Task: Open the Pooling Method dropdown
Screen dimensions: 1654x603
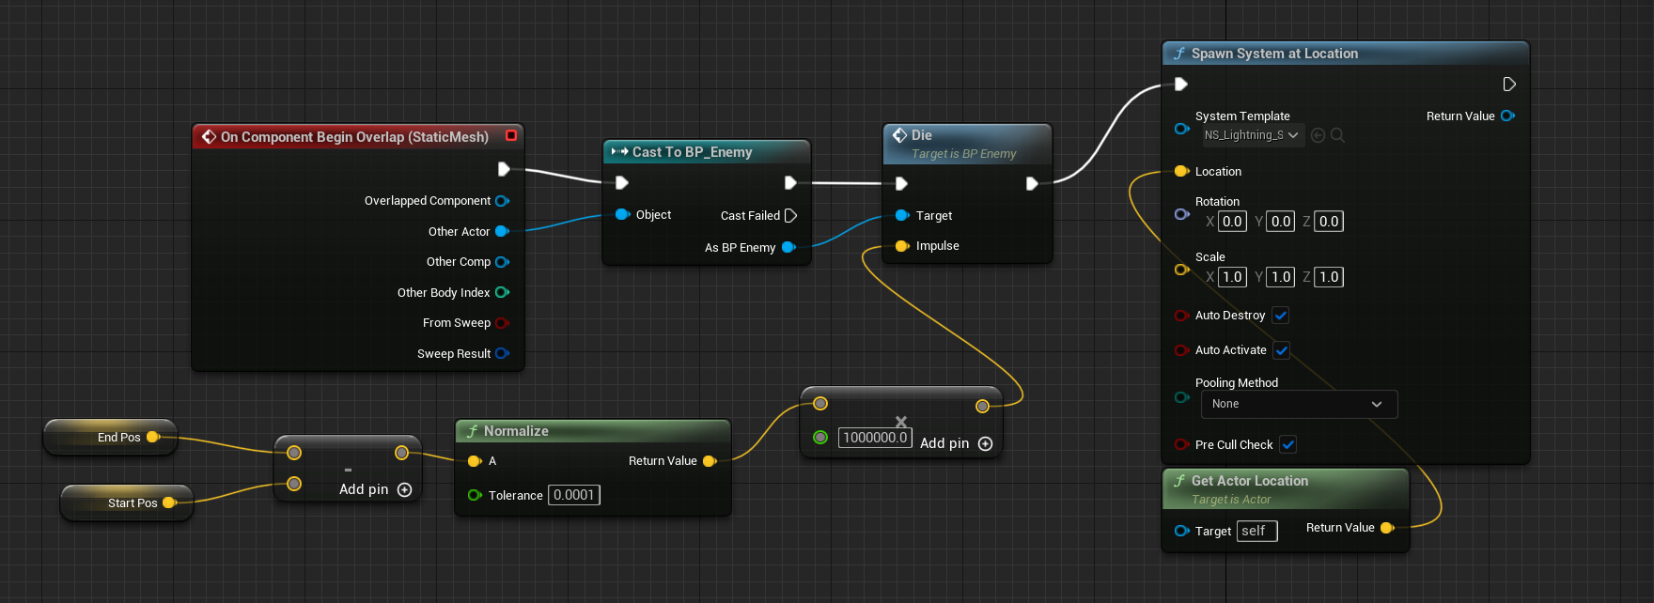Action: [x=1299, y=404]
